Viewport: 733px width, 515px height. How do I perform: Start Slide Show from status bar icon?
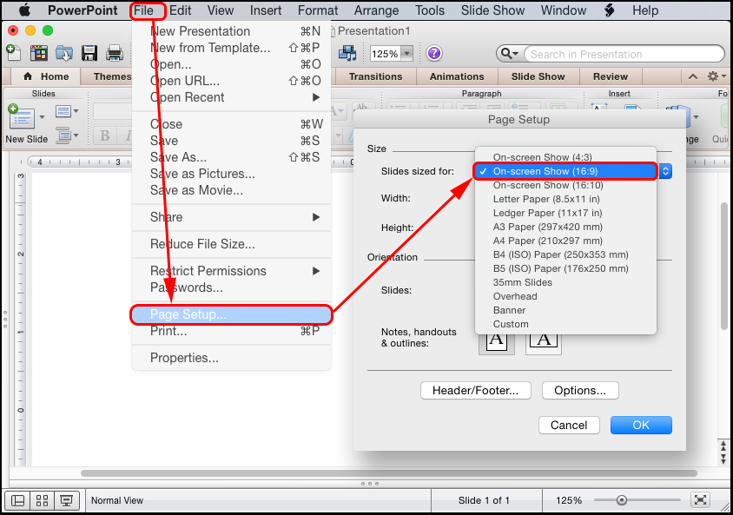(x=67, y=500)
